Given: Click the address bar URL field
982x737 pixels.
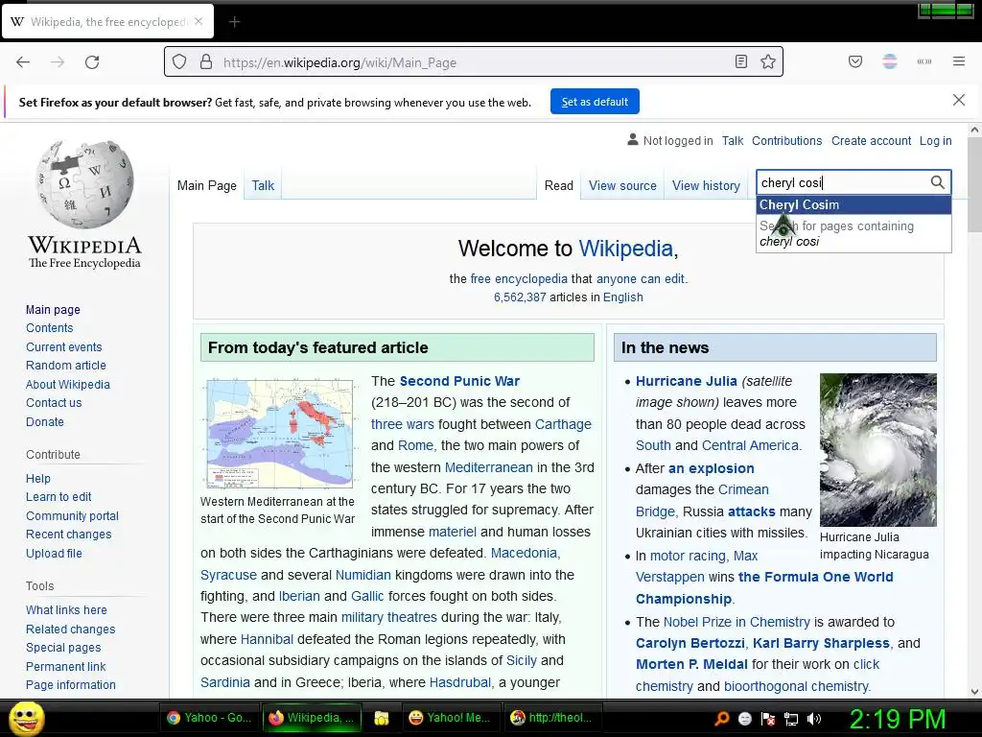Looking at the screenshot, I should click(473, 62).
